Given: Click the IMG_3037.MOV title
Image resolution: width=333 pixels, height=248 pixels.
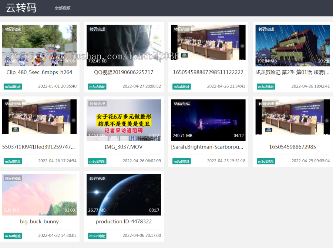Looking at the screenshot, I should (x=124, y=147).
